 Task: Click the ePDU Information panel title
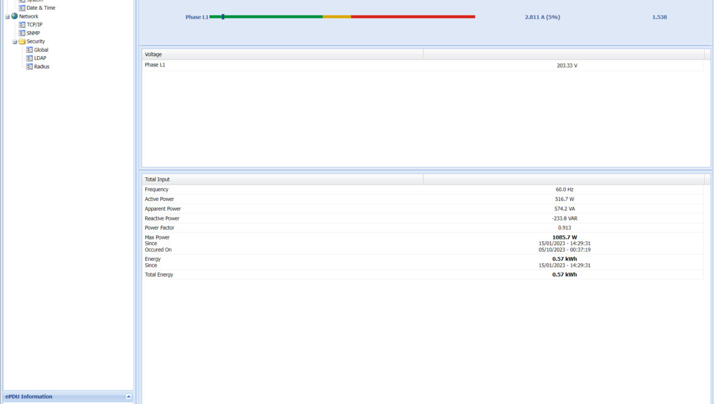click(x=29, y=397)
